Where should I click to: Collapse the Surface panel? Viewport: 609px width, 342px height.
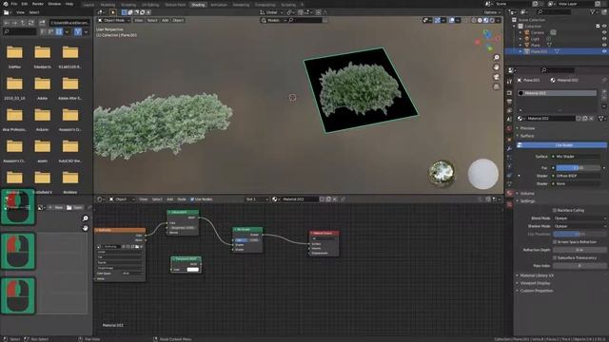click(x=526, y=136)
